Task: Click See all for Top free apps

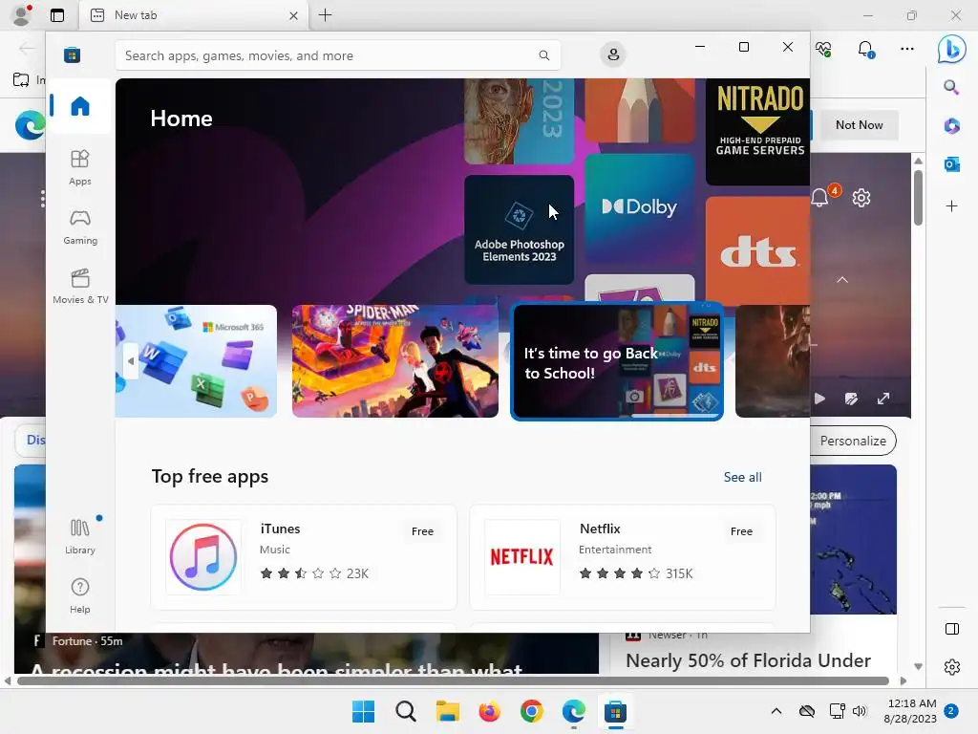Action: pos(742,477)
